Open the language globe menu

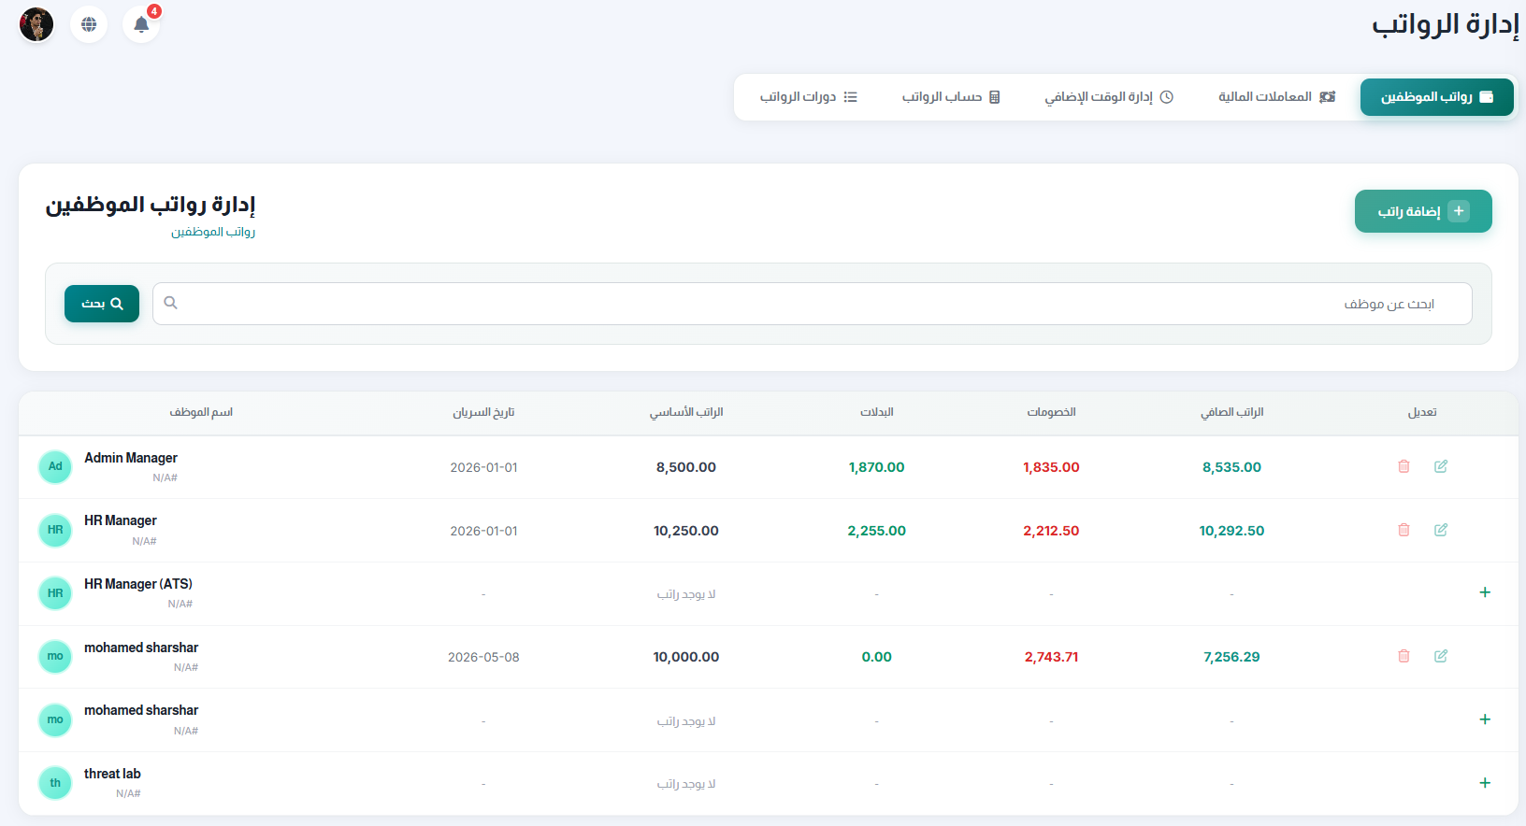point(89,24)
